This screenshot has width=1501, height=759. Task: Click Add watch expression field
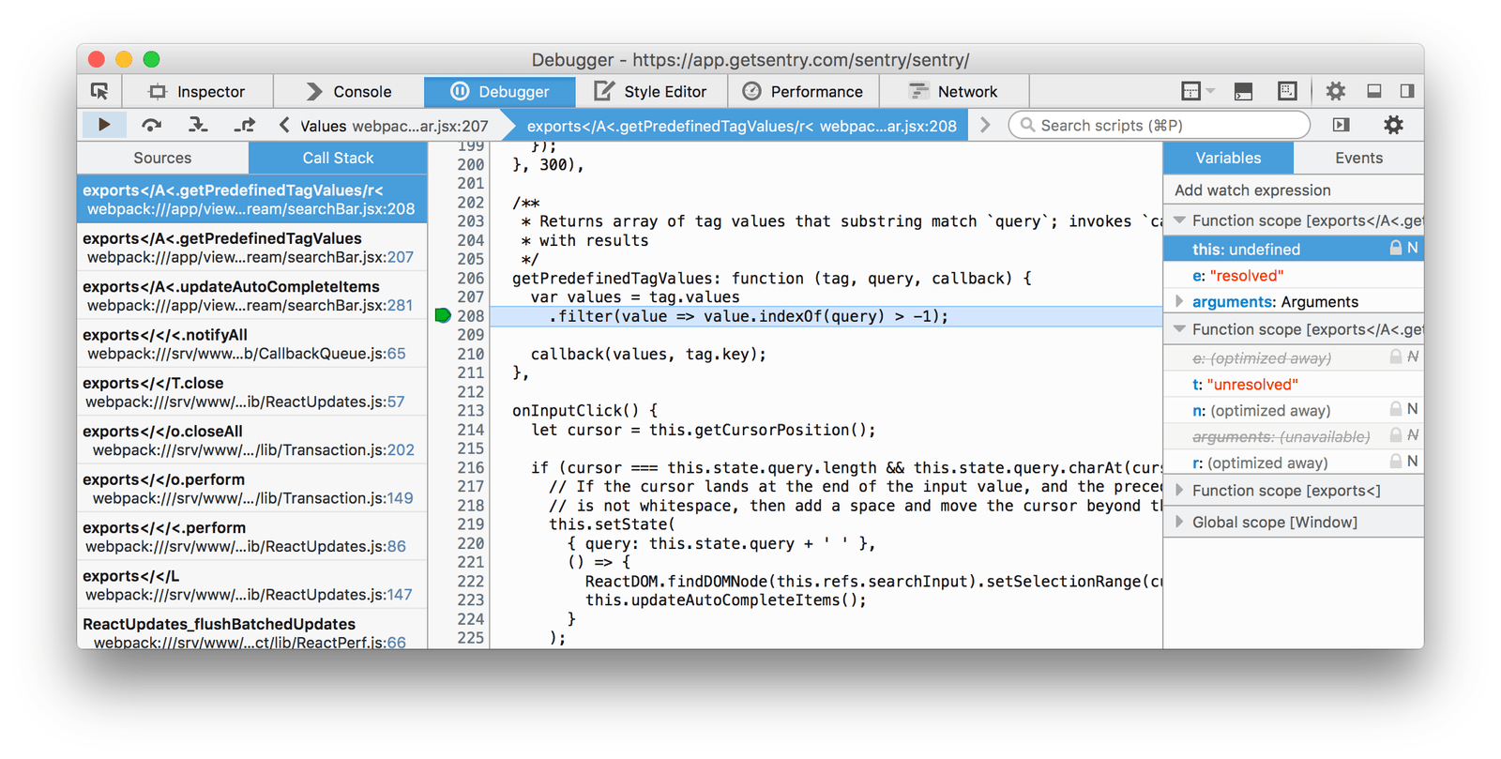tap(1294, 190)
